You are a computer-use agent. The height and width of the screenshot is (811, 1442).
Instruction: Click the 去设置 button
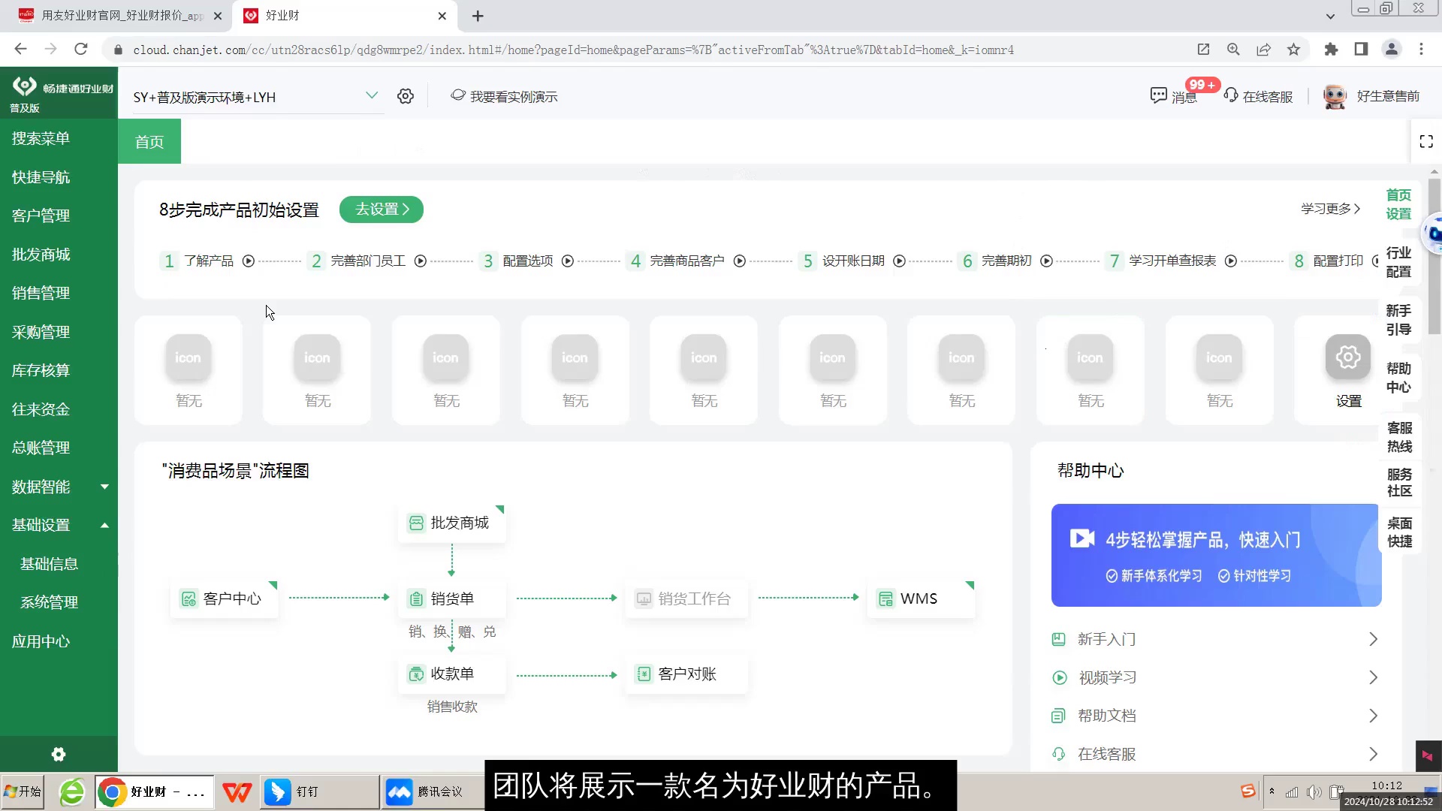(x=381, y=210)
